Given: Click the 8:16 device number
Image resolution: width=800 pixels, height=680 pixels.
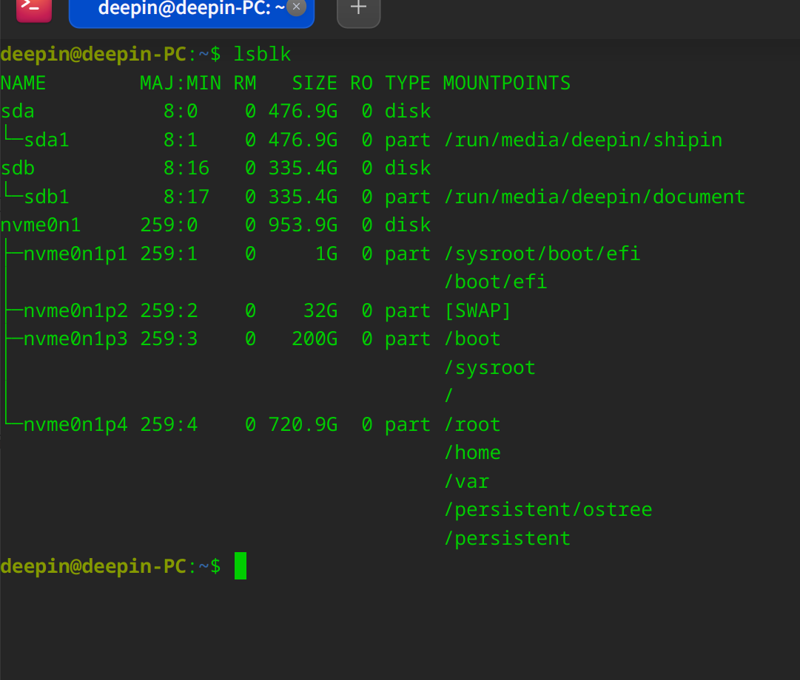Looking at the screenshot, I should pyautogui.click(x=186, y=169).
